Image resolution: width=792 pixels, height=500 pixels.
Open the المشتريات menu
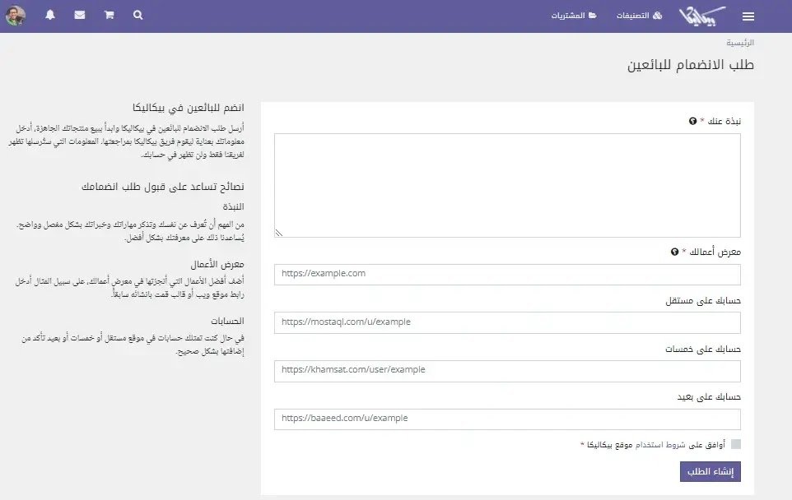pos(569,16)
